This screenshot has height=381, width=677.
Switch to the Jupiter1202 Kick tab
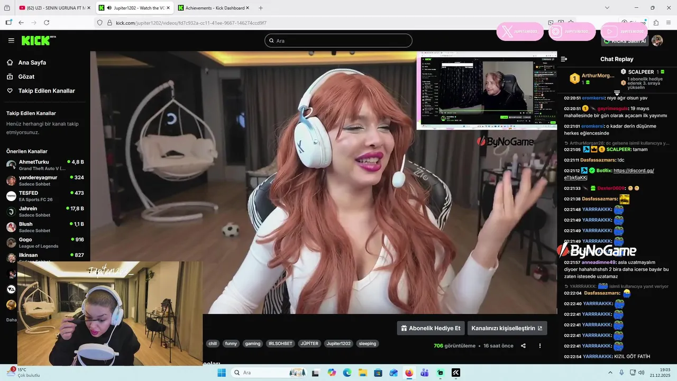(135, 8)
